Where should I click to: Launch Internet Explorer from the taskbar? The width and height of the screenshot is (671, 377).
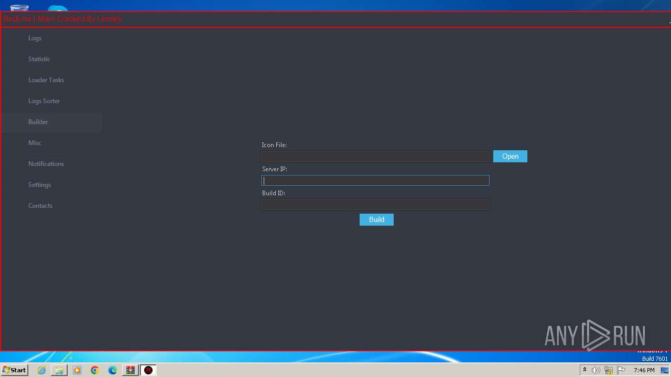coord(41,370)
